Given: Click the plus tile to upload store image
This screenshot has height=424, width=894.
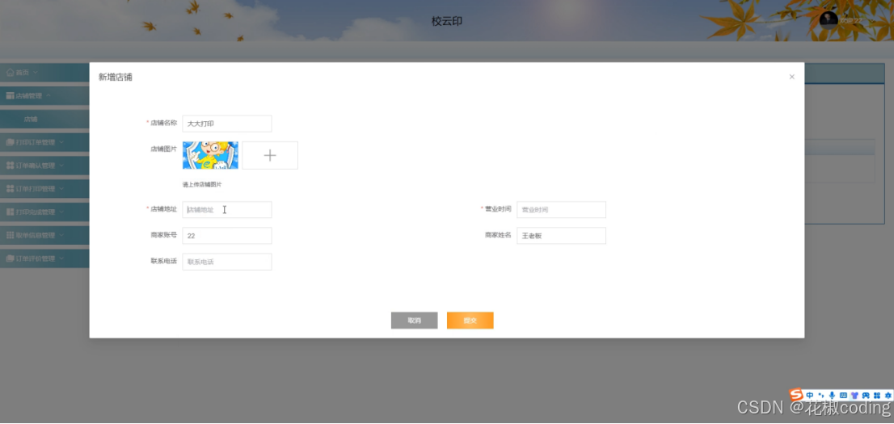Looking at the screenshot, I should pyautogui.click(x=270, y=156).
